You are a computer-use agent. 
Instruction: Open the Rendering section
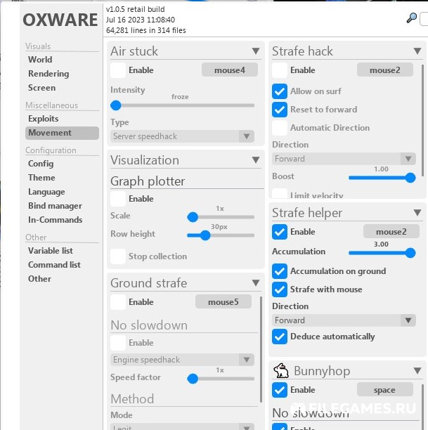tap(48, 74)
